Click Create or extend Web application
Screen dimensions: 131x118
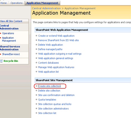point(56,36)
